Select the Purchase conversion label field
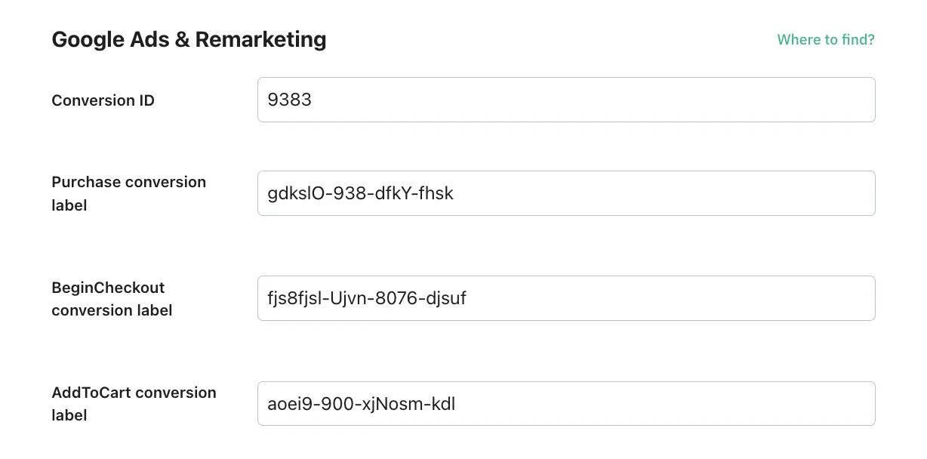The width and height of the screenshot is (927, 459). (x=566, y=193)
